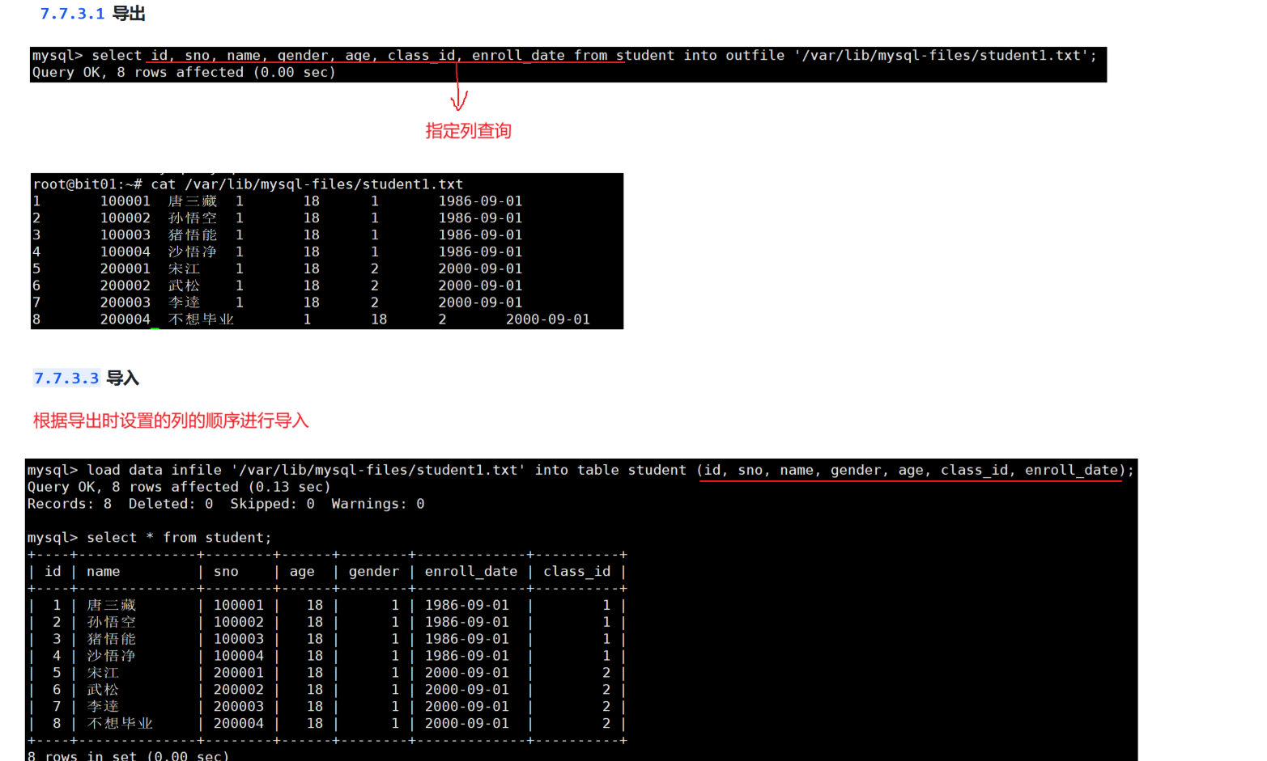Click "100004" in the cat output
The image size is (1267, 761).
[125, 252]
